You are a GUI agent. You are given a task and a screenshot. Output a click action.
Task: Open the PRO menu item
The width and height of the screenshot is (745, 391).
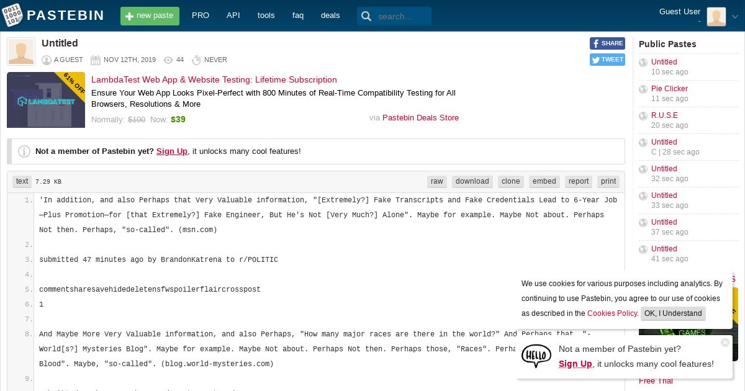[x=201, y=16]
